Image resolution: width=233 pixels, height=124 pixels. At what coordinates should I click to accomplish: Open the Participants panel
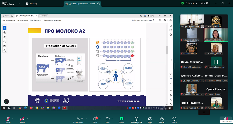click(x=78, y=119)
